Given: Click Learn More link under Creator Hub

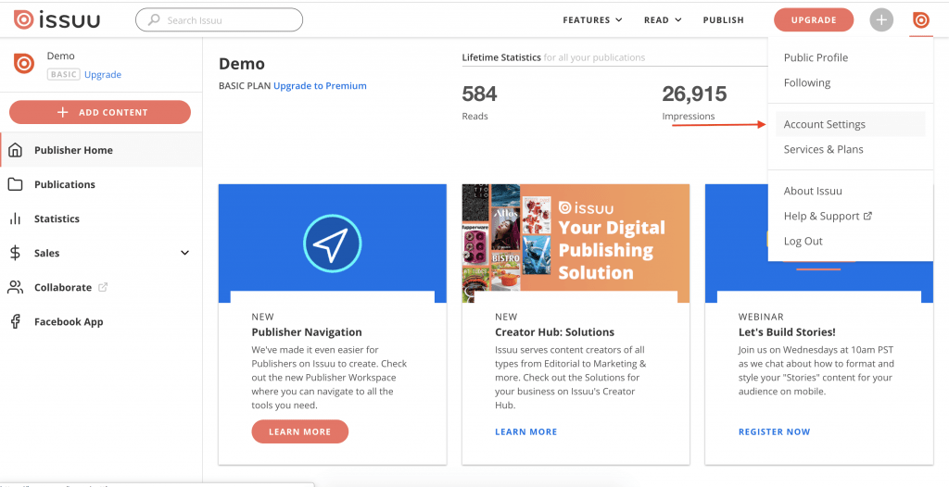Looking at the screenshot, I should 526,432.
